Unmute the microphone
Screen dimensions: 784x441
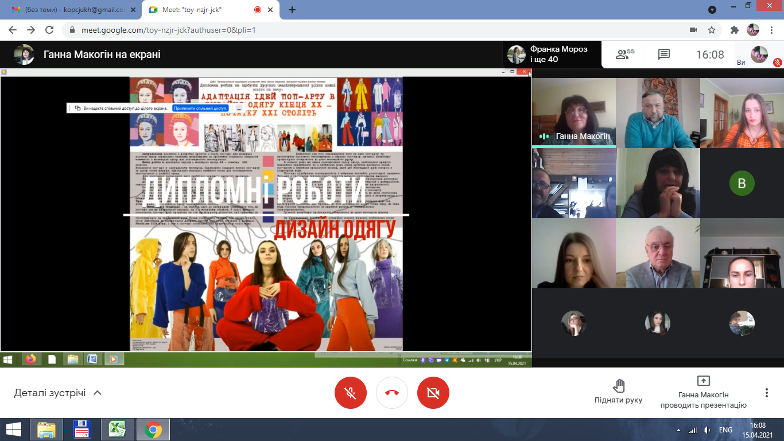click(351, 393)
